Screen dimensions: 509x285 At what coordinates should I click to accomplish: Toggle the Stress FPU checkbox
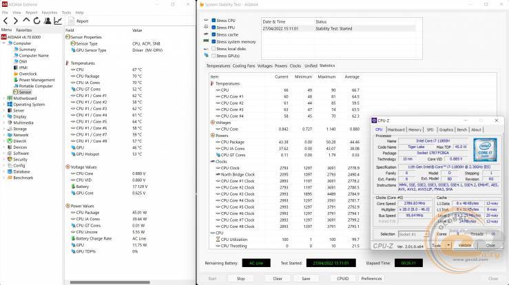pyautogui.click(x=214, y=28)
